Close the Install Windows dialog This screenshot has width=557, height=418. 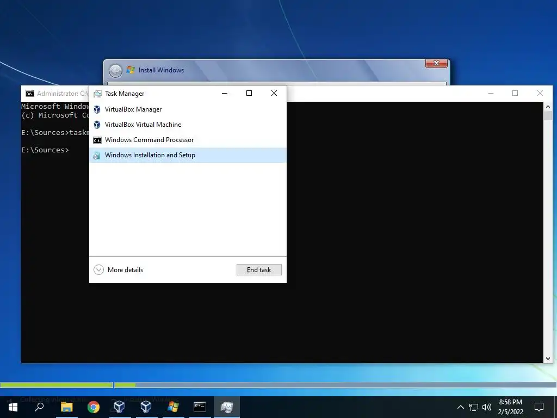coord(436,64)
